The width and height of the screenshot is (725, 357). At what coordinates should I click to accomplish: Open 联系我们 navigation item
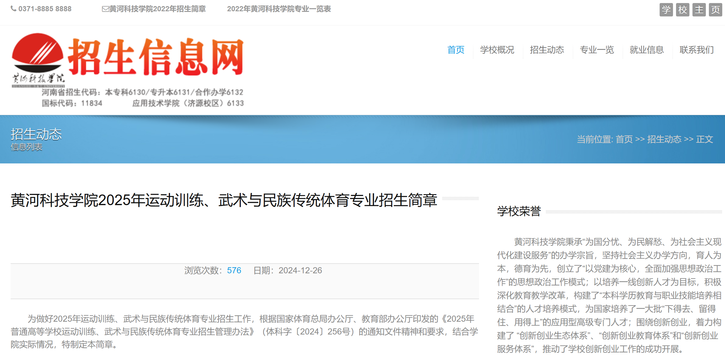pyautogui.click(x=696, y=50)
